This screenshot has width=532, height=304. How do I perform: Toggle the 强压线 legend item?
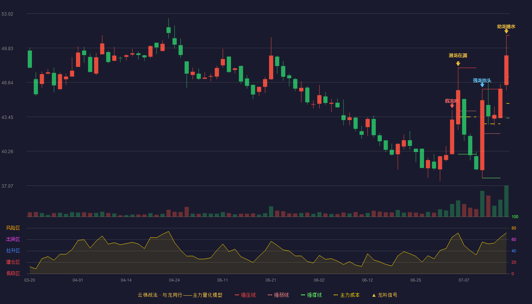245,295
